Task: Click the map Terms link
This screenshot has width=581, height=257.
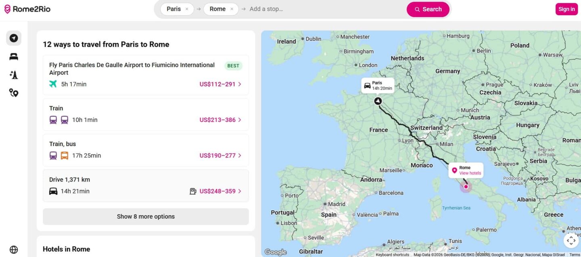Action: [575, 255]
